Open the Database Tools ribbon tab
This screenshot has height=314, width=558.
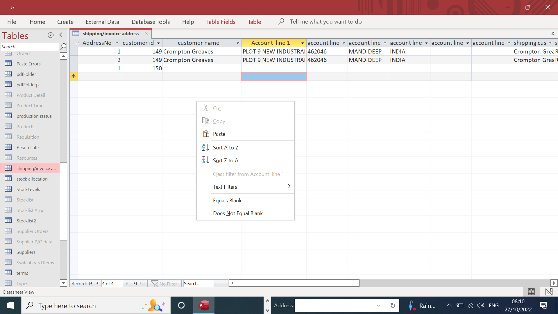151,22
